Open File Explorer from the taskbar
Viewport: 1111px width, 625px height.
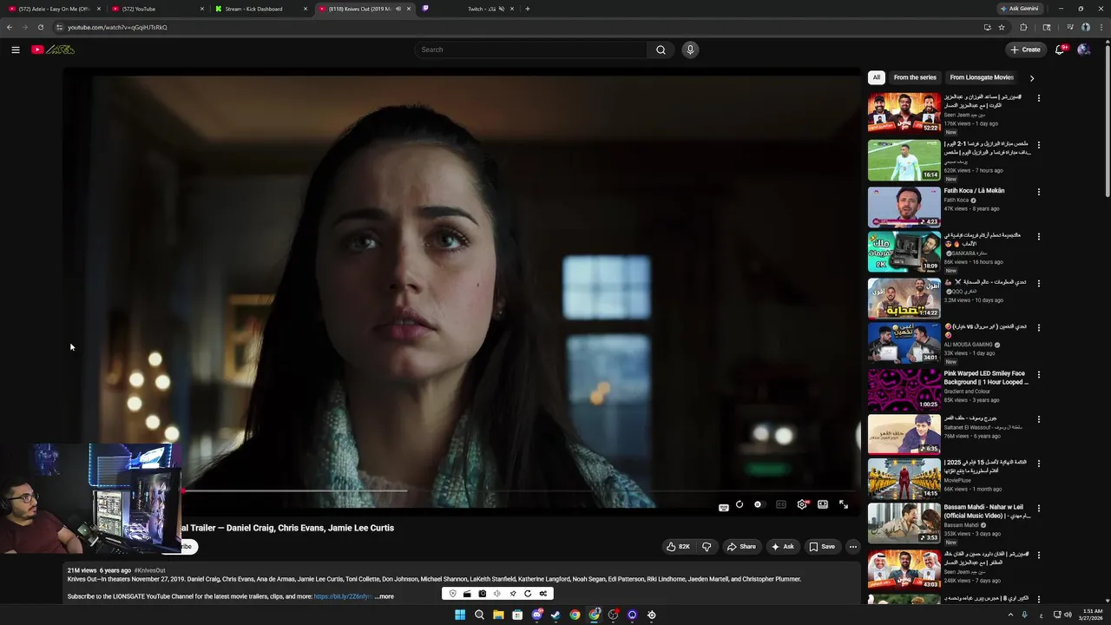point(498,615)
